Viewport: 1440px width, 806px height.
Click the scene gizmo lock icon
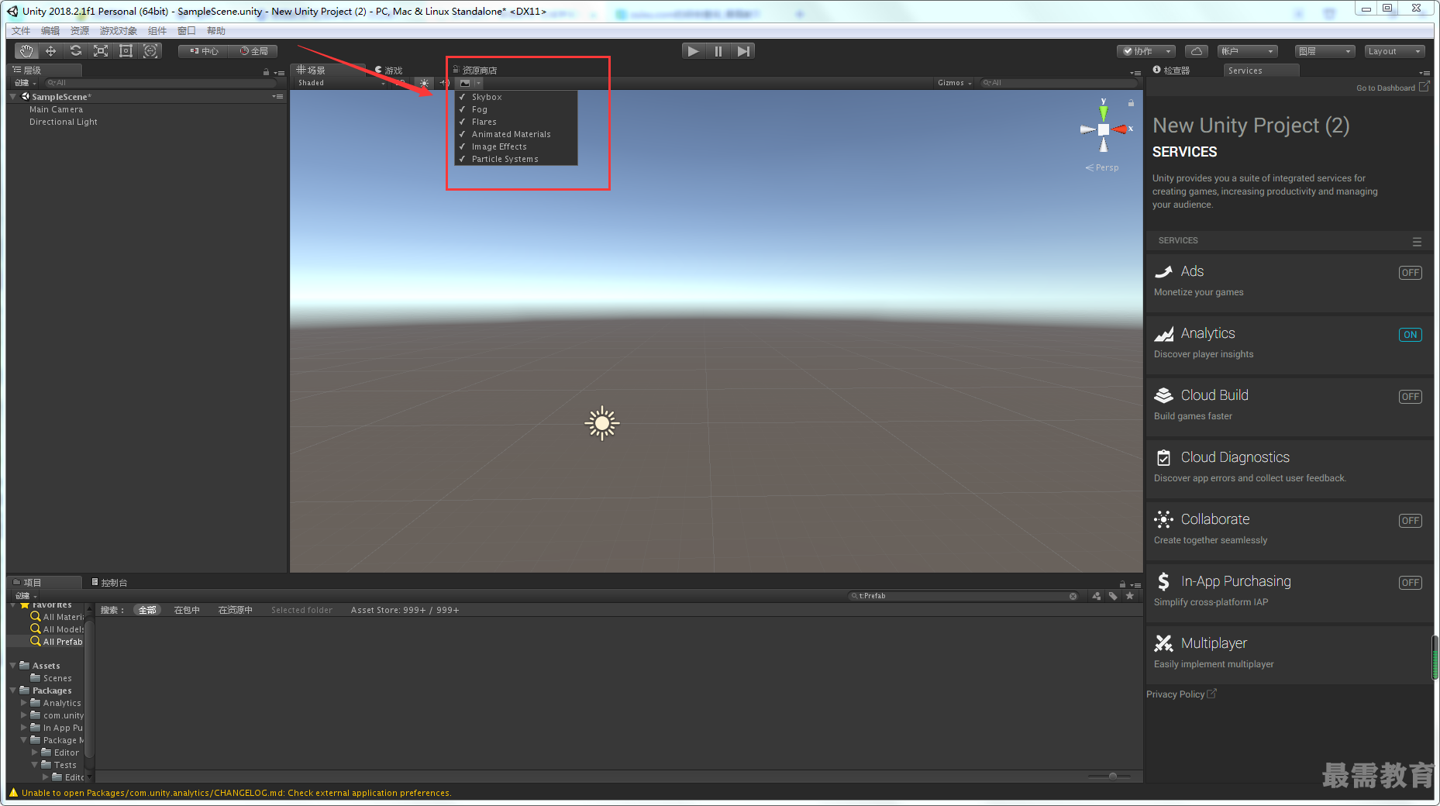[x=1131, y=103]
